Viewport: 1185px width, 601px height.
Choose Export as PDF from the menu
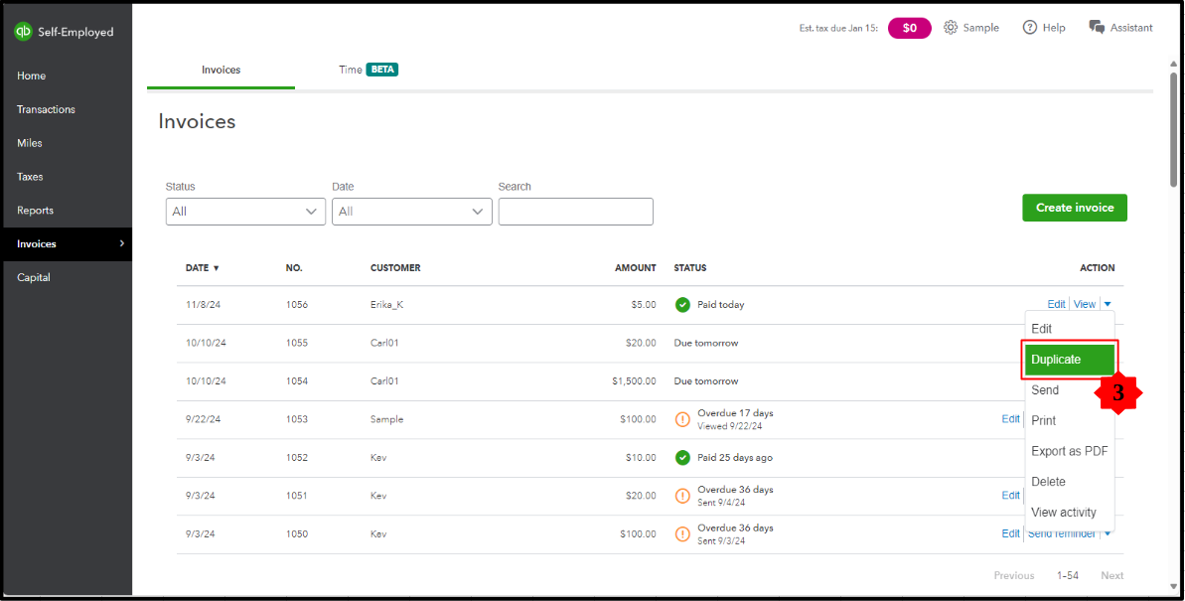[x=1069, y=451]
